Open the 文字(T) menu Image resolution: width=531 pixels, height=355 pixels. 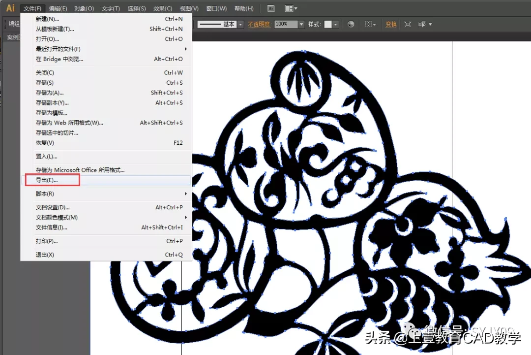(x=111, y=8)
